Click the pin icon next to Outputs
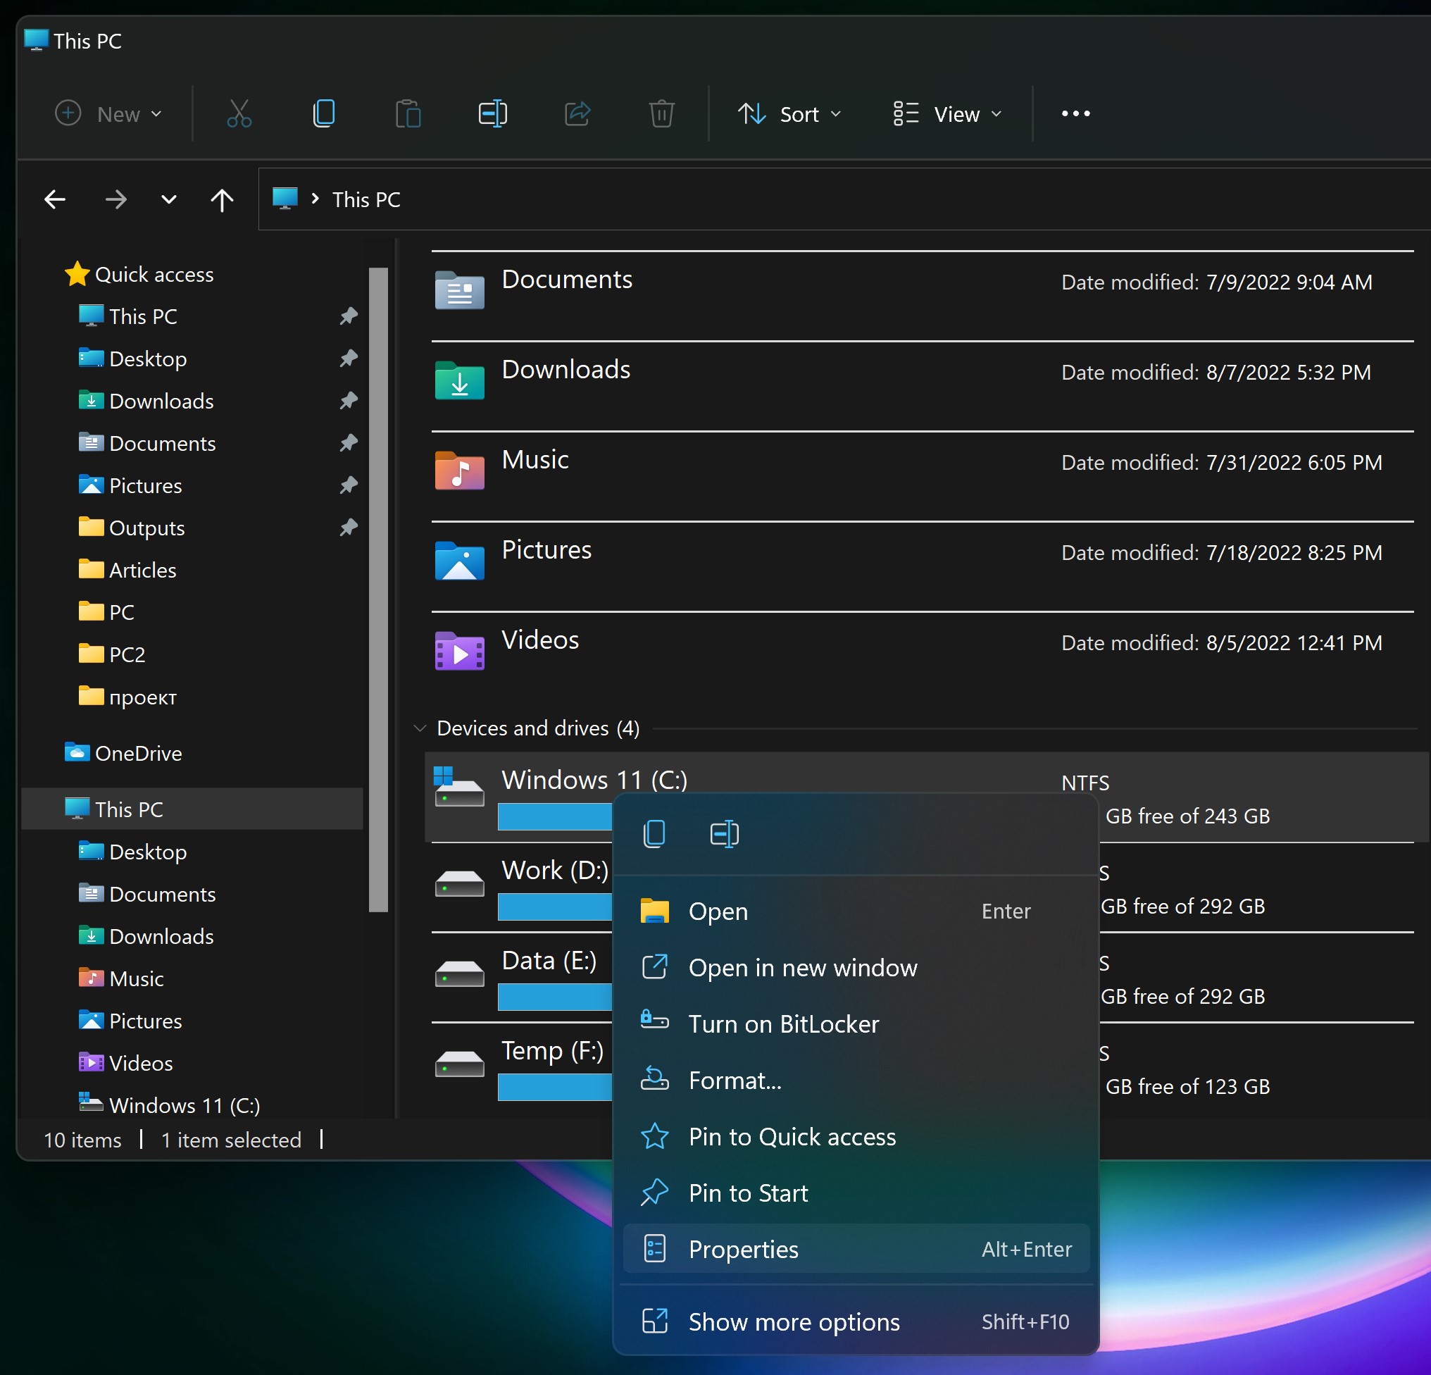 point(349,527)
